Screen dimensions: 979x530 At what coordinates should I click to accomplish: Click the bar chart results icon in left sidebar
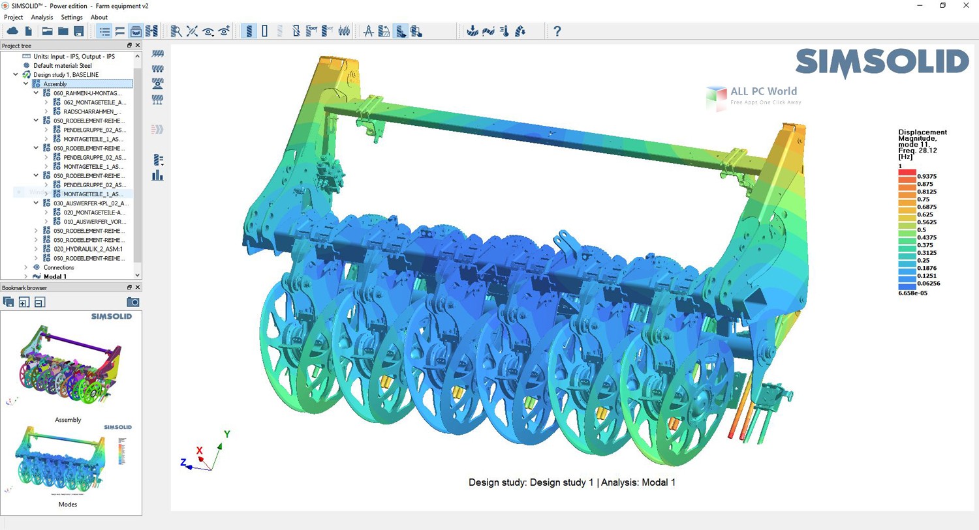pyautogui.click(x=157, y=175)
